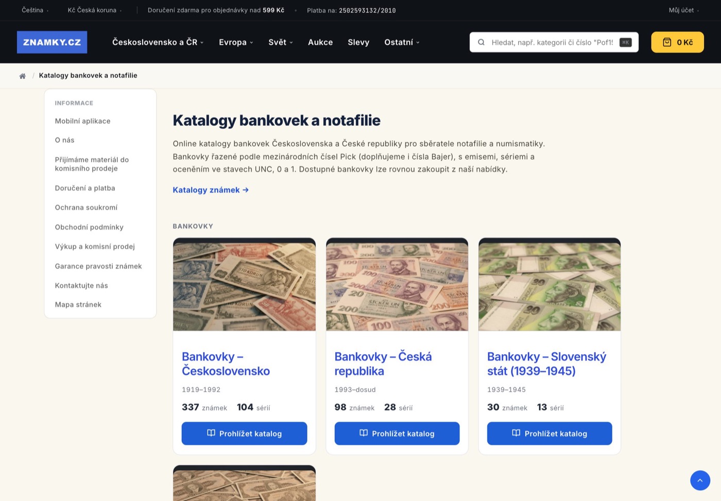Open the Slevy menu item
The height and width of the screenshot is (501, 721).
[x=358, y=42]
